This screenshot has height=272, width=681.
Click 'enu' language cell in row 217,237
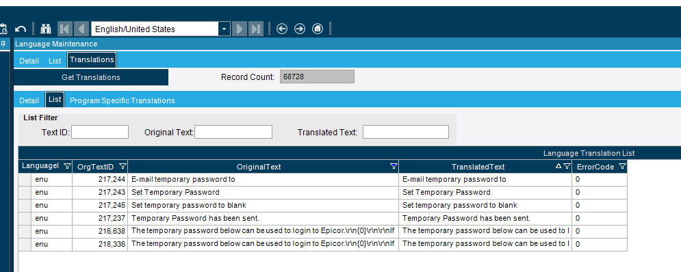(x=52, y=218)
